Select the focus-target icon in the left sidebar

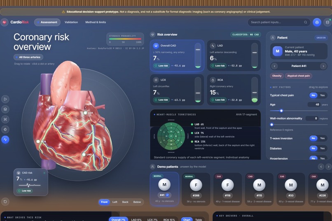5,119
